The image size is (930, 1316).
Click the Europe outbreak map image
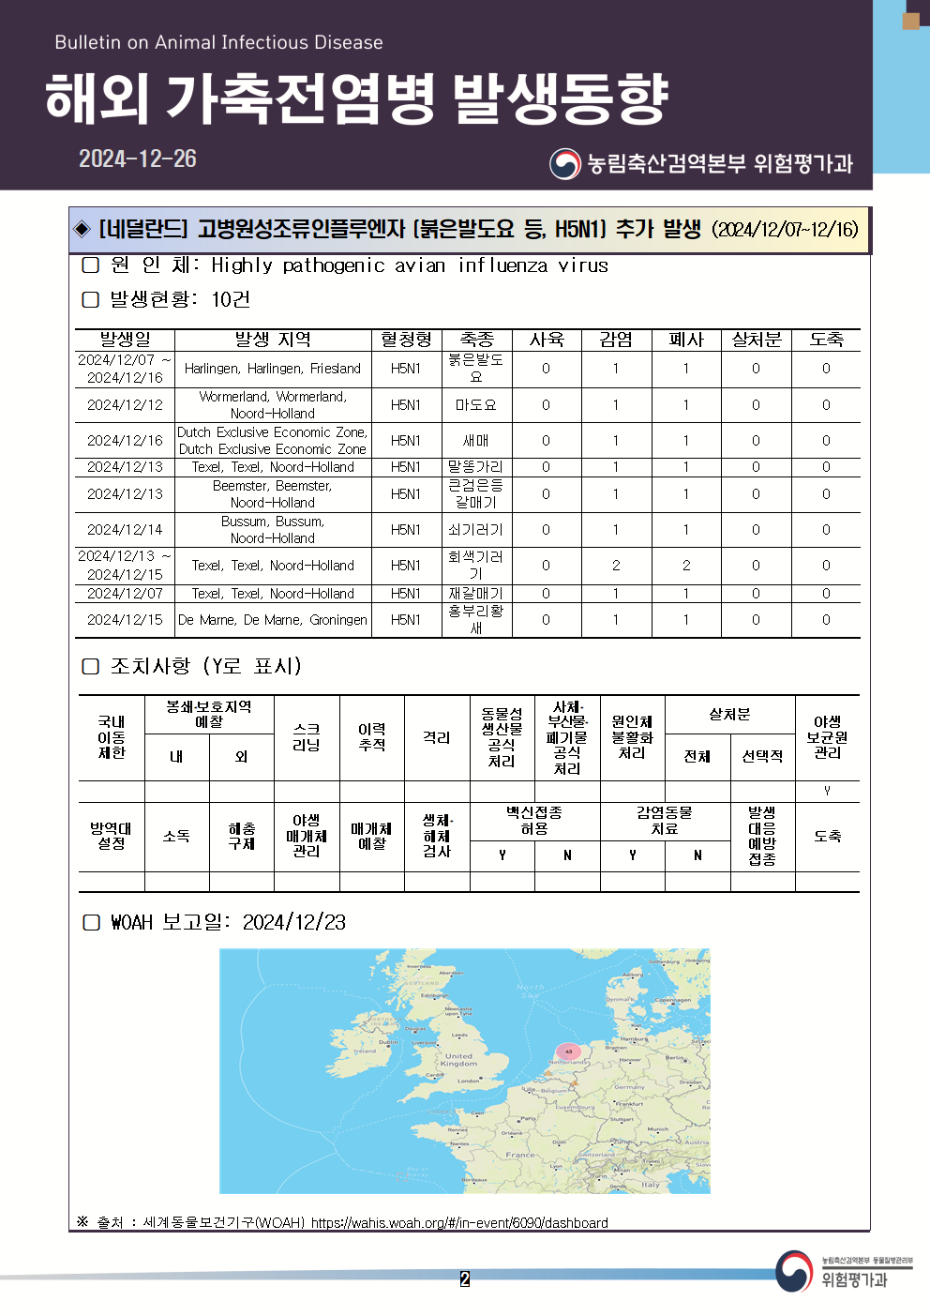pos(464,1071)
